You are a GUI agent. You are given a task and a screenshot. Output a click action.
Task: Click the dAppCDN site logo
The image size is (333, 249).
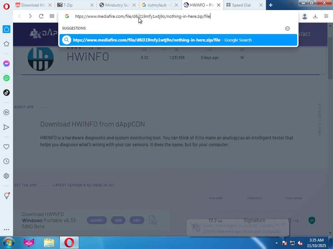pos(44,33)
